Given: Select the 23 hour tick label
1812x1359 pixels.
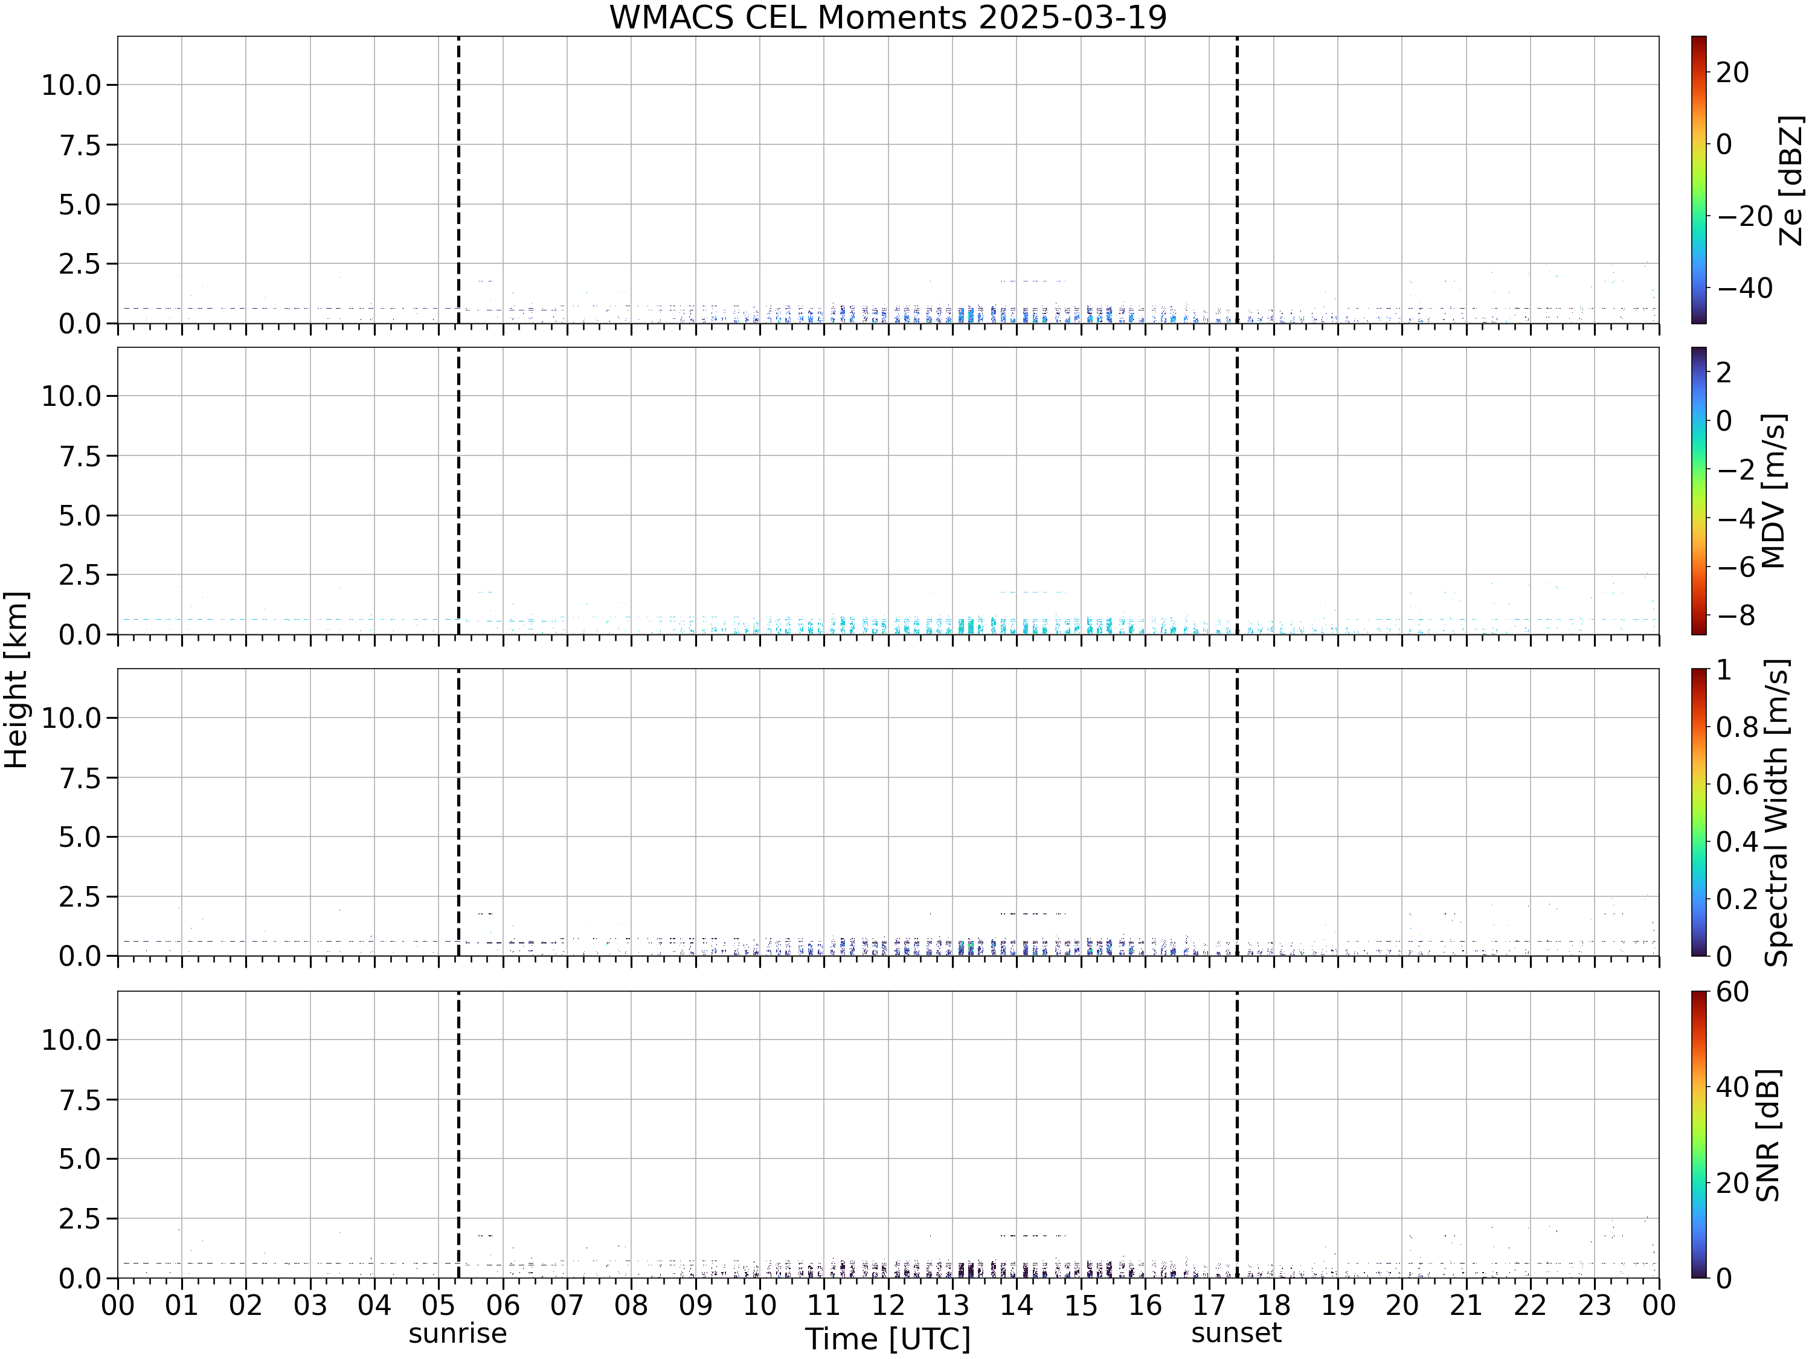Looking at the screenshot, I should point(1595,1305).
